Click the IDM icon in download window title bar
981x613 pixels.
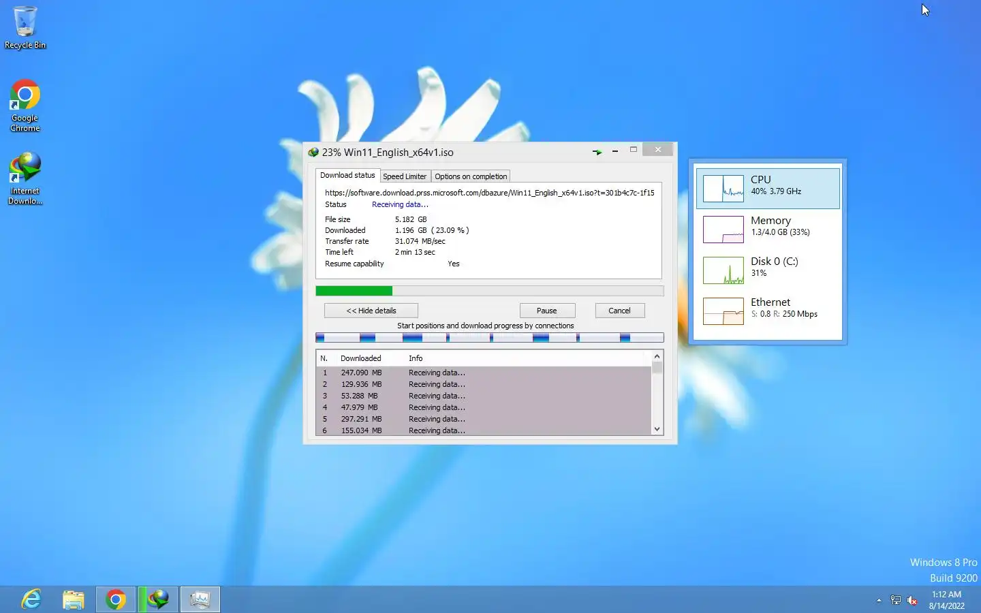point(313,153)
